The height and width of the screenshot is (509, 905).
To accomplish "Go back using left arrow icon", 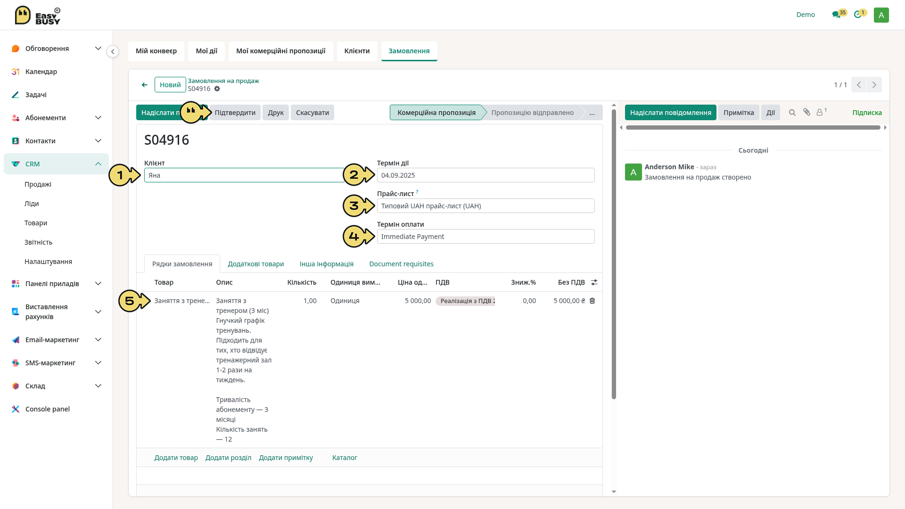I will (x=145, y=85).
